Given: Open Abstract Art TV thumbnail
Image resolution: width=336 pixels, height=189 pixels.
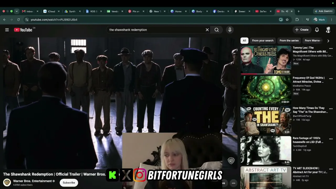Looking at the screenshot, I should point(266,178).
